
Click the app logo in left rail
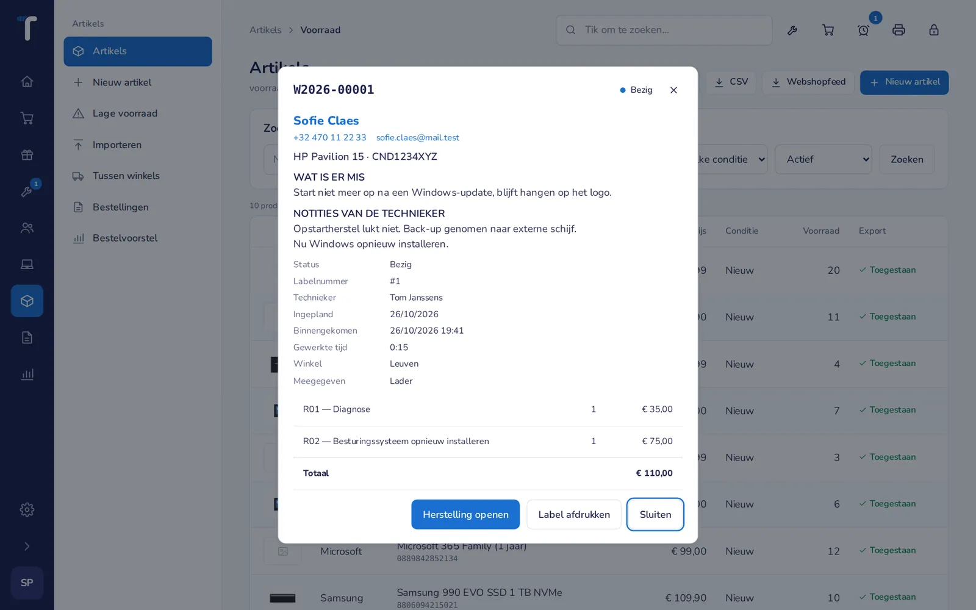click(x=27, y=28)
